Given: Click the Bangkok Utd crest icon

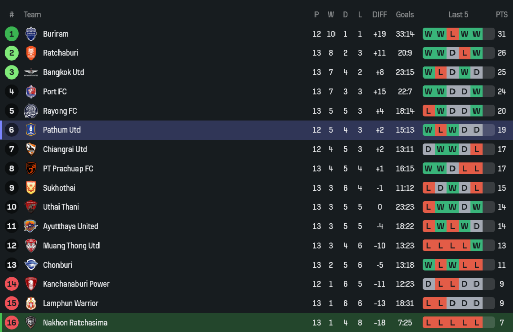Looking at the screenshot, I should coord(31,72).
